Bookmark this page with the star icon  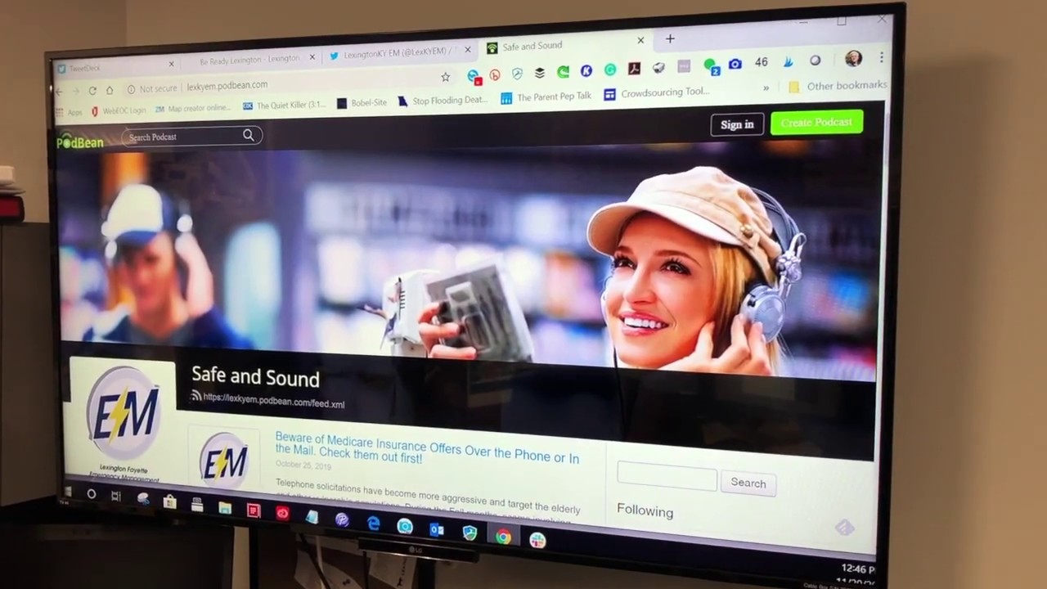point(445,77)
